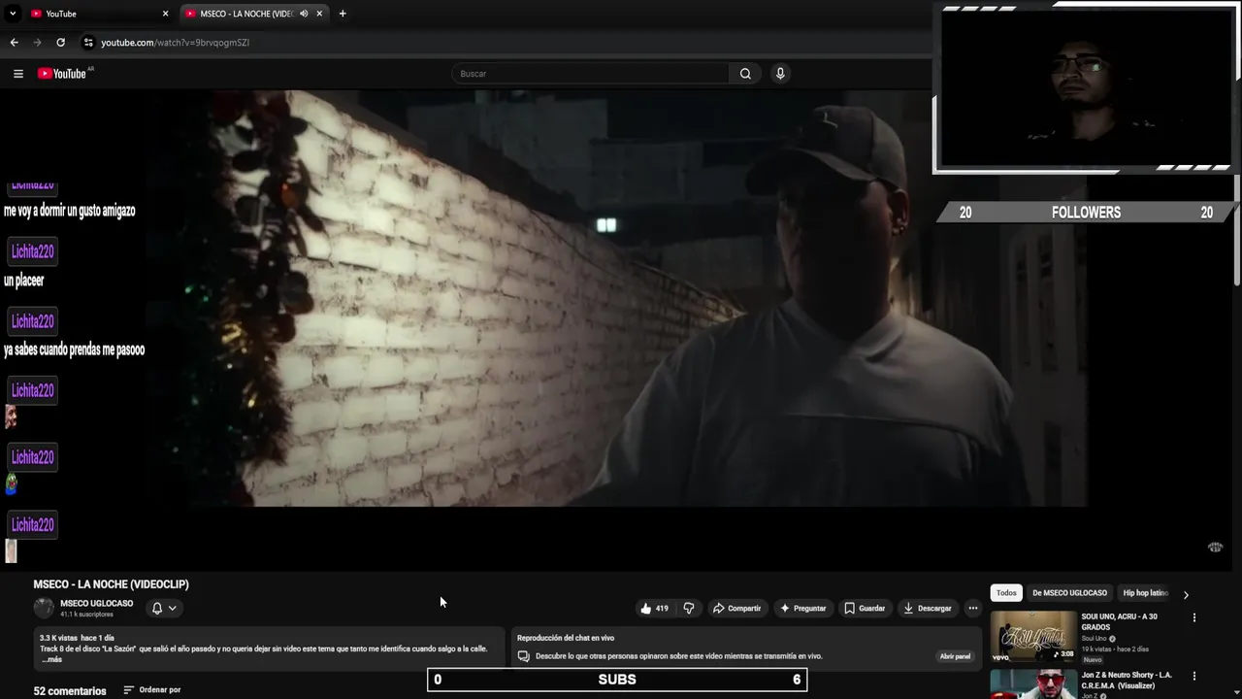Open the SOUI UNO, ACRU - A 30 GRADOS title
Screen dimensions: 1242x699
pyautogui.click(x=1120, y=621)
